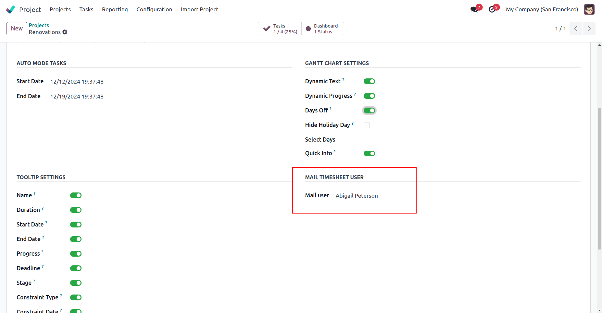
Task: Click the Project app logo icon
Action: click(11, 9)
